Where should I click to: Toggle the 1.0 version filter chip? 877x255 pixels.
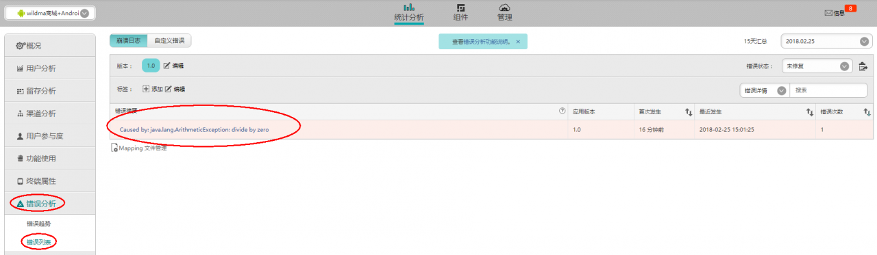click(x=151, y=66)
